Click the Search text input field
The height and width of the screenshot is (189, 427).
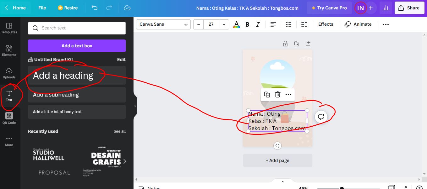(x=76, y=28)
